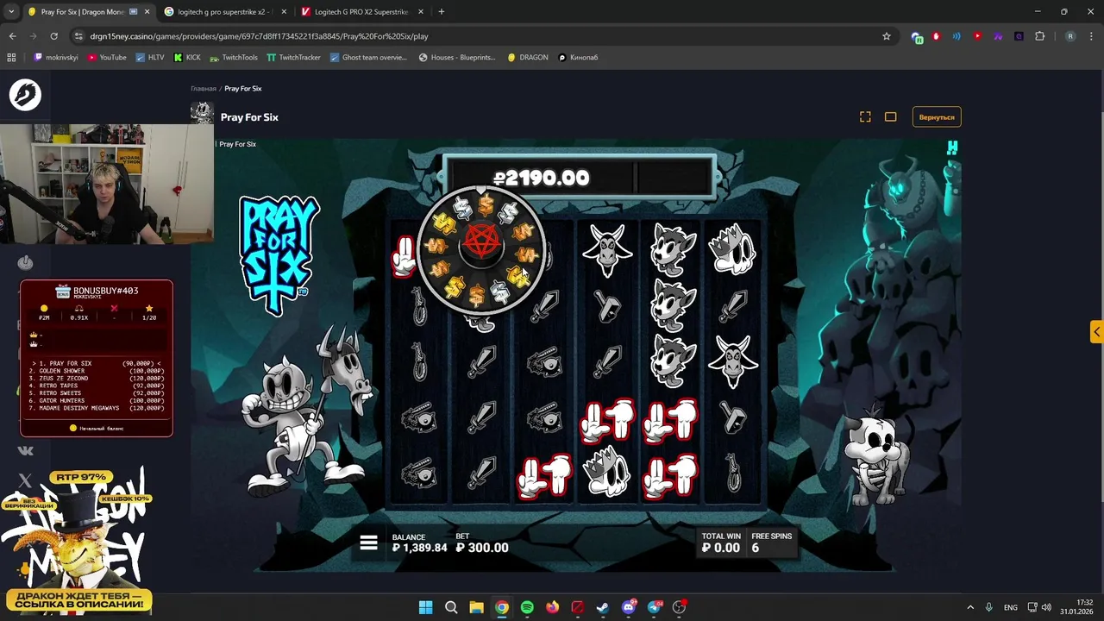
Task: Click the microphone tray icon
Action: [989, 607]
